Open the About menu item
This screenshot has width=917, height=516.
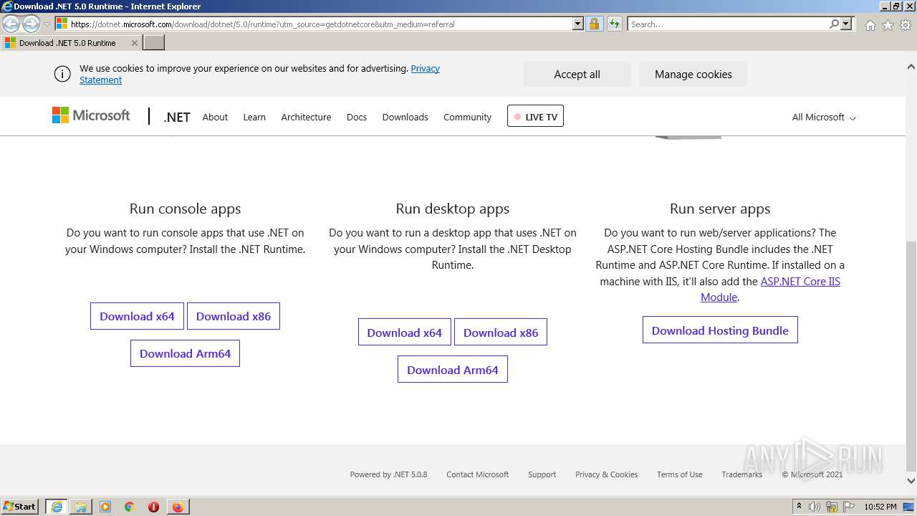tap(215, 117)
